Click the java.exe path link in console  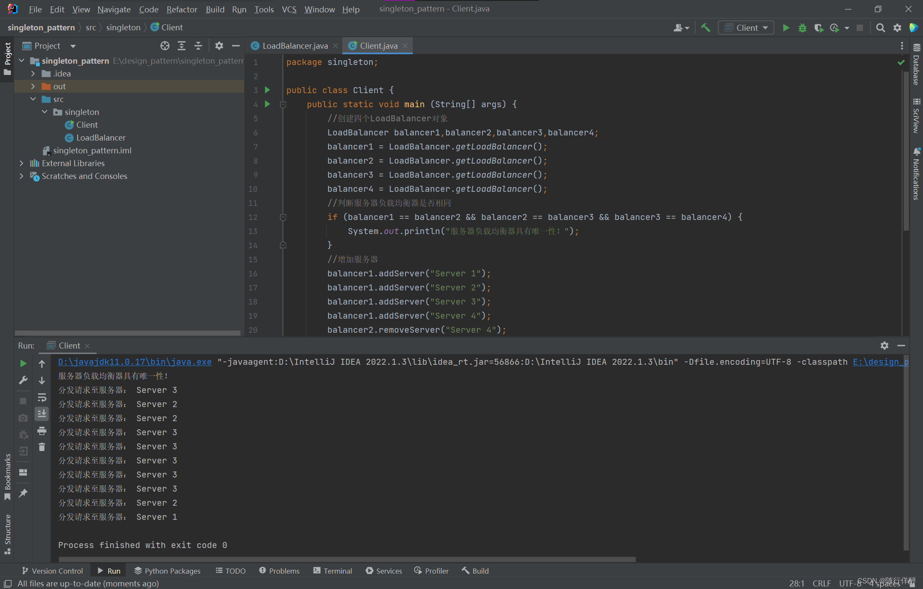pos(135,362)
